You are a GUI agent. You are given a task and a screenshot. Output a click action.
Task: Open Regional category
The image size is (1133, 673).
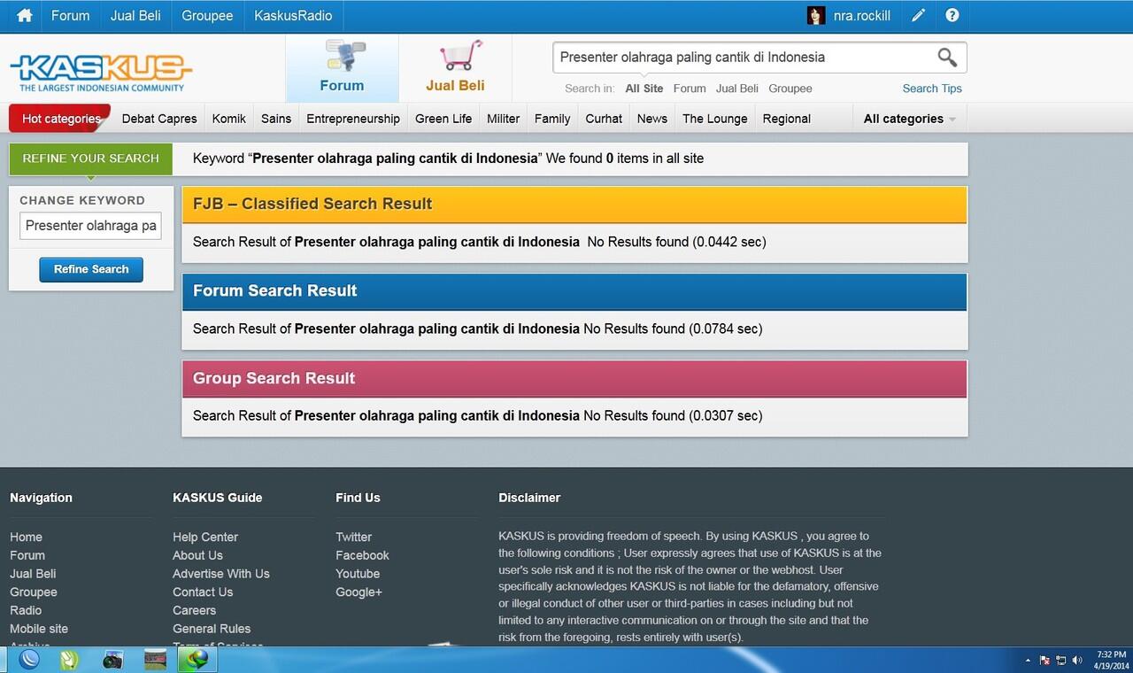pos(787,119)
